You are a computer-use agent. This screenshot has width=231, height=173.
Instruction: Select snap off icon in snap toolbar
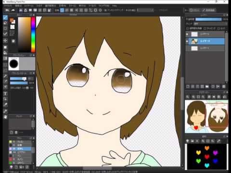pos(62,10)
